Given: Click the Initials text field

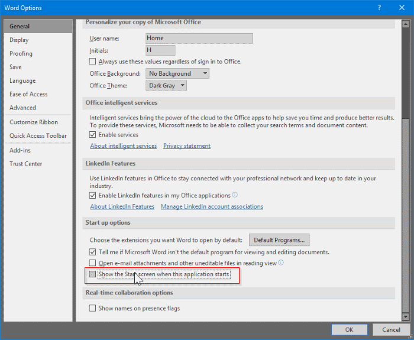Looking at the screenshot, I should coord(160,50).
